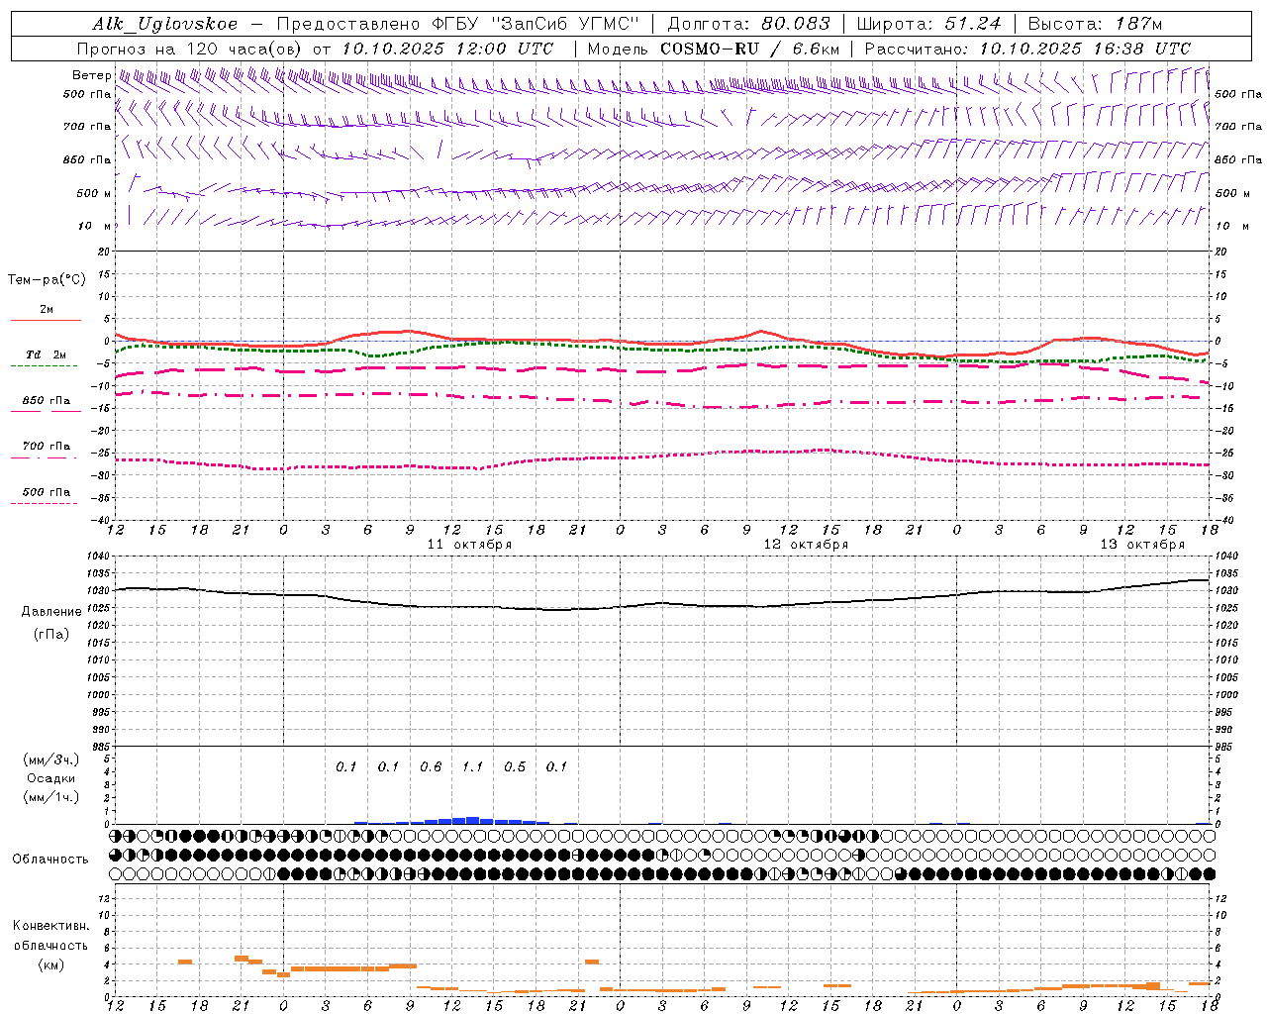Click the 13 октября date label
1267x1014 pixels.
(1142, 545)
